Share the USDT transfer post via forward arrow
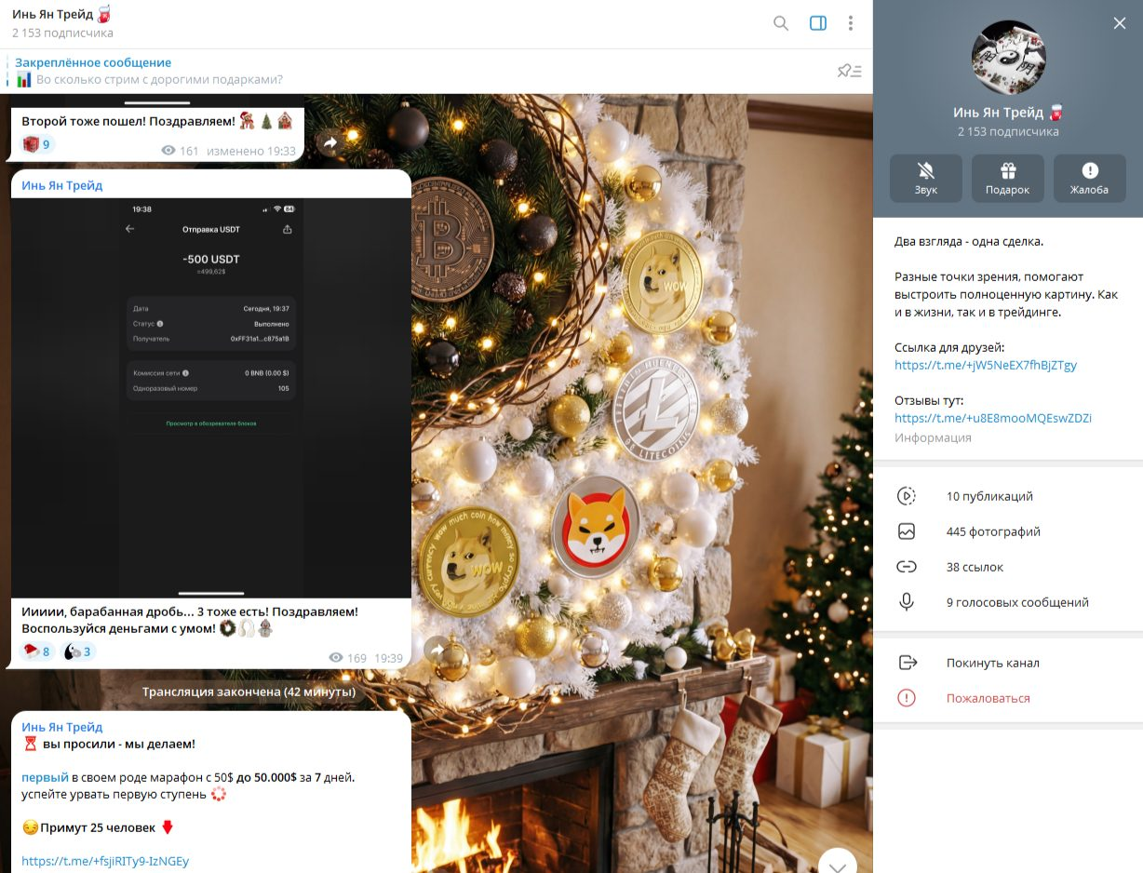Screen dimensions: 1143x873 [x=437, y=648]
